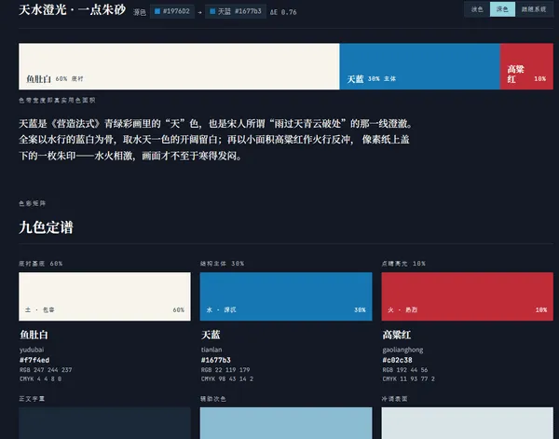Click the 九色定谱 section heading
Image resolution: width=559 pixels, height=439 pixels.
[46, 227]
